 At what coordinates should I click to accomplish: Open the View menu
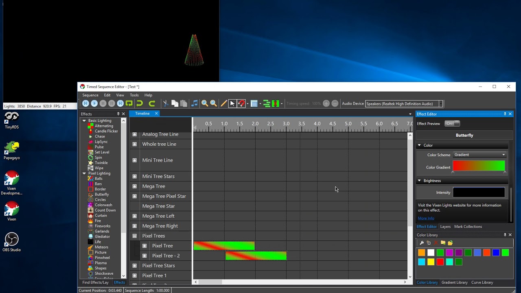coord(120,95)
